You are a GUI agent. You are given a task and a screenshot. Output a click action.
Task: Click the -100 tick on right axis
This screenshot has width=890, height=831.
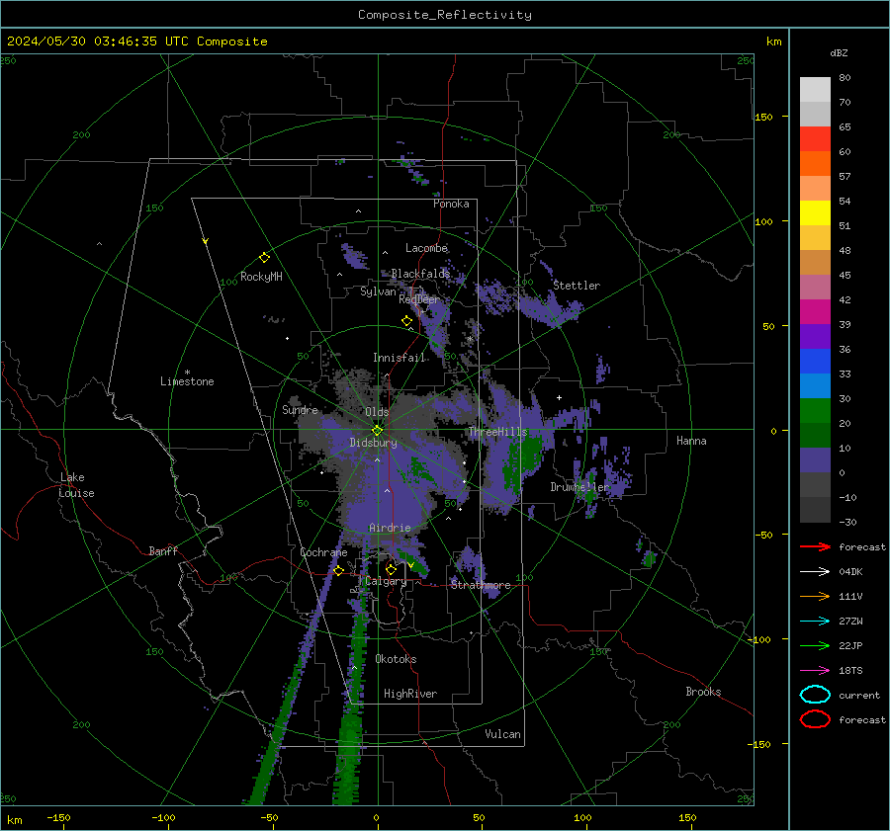(758, 639)
